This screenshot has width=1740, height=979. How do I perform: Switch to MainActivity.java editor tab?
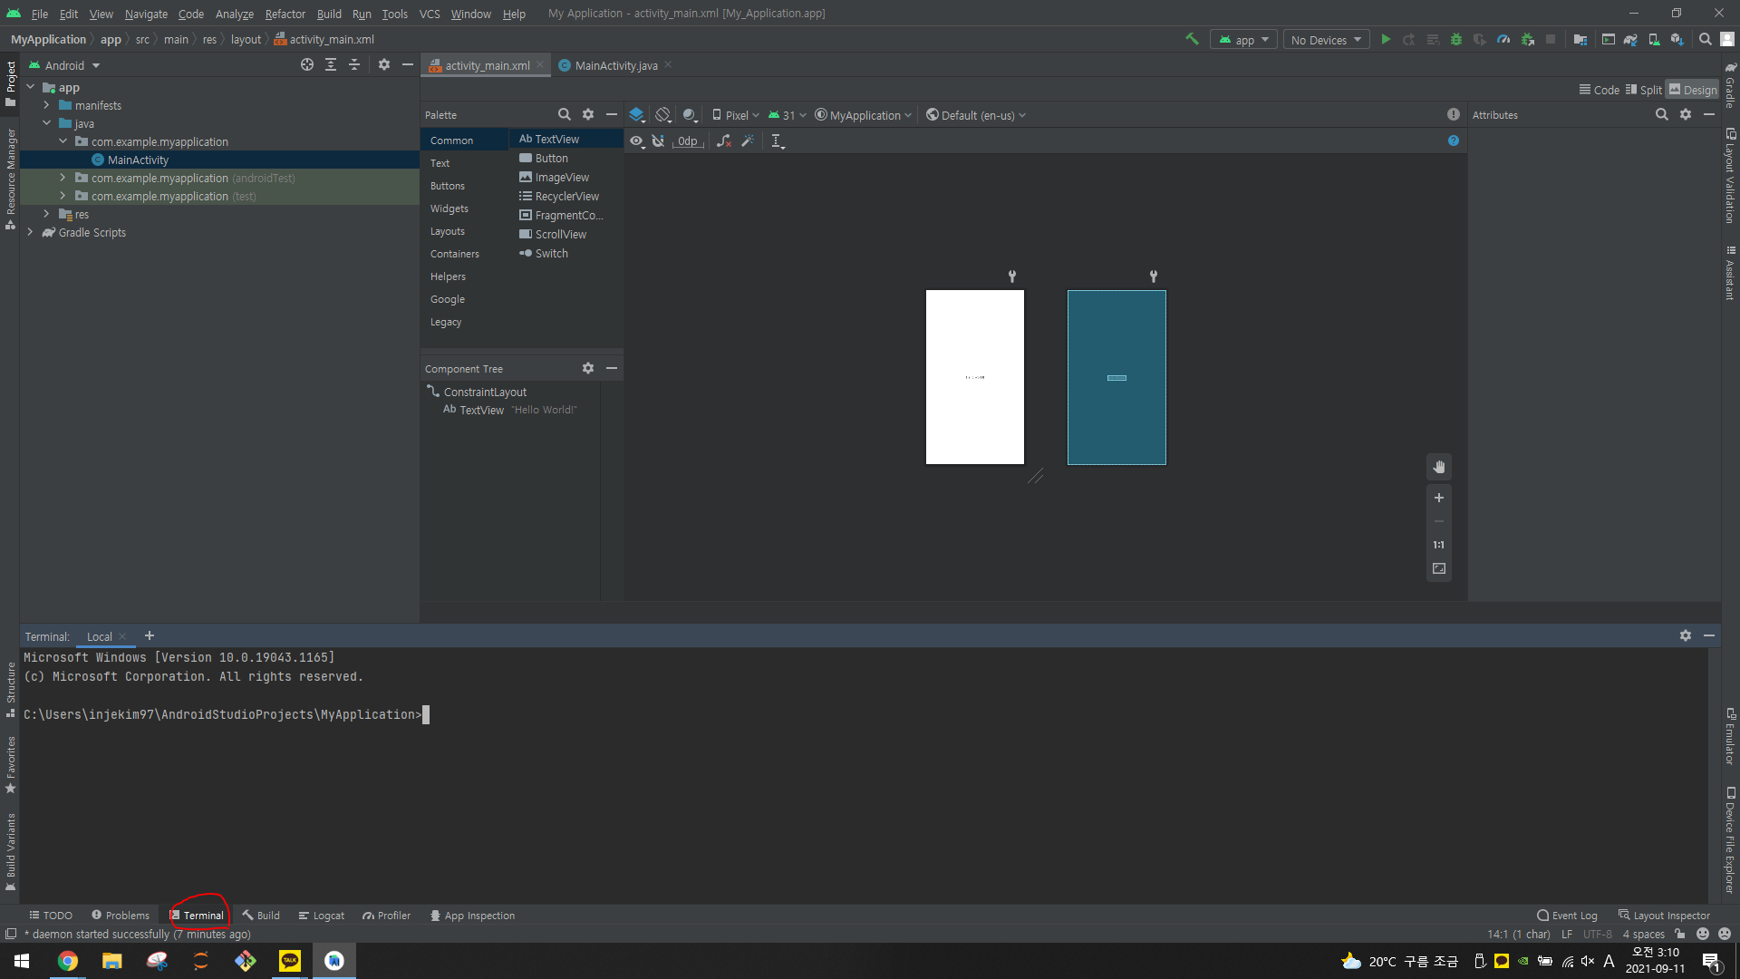pos(615,65)
